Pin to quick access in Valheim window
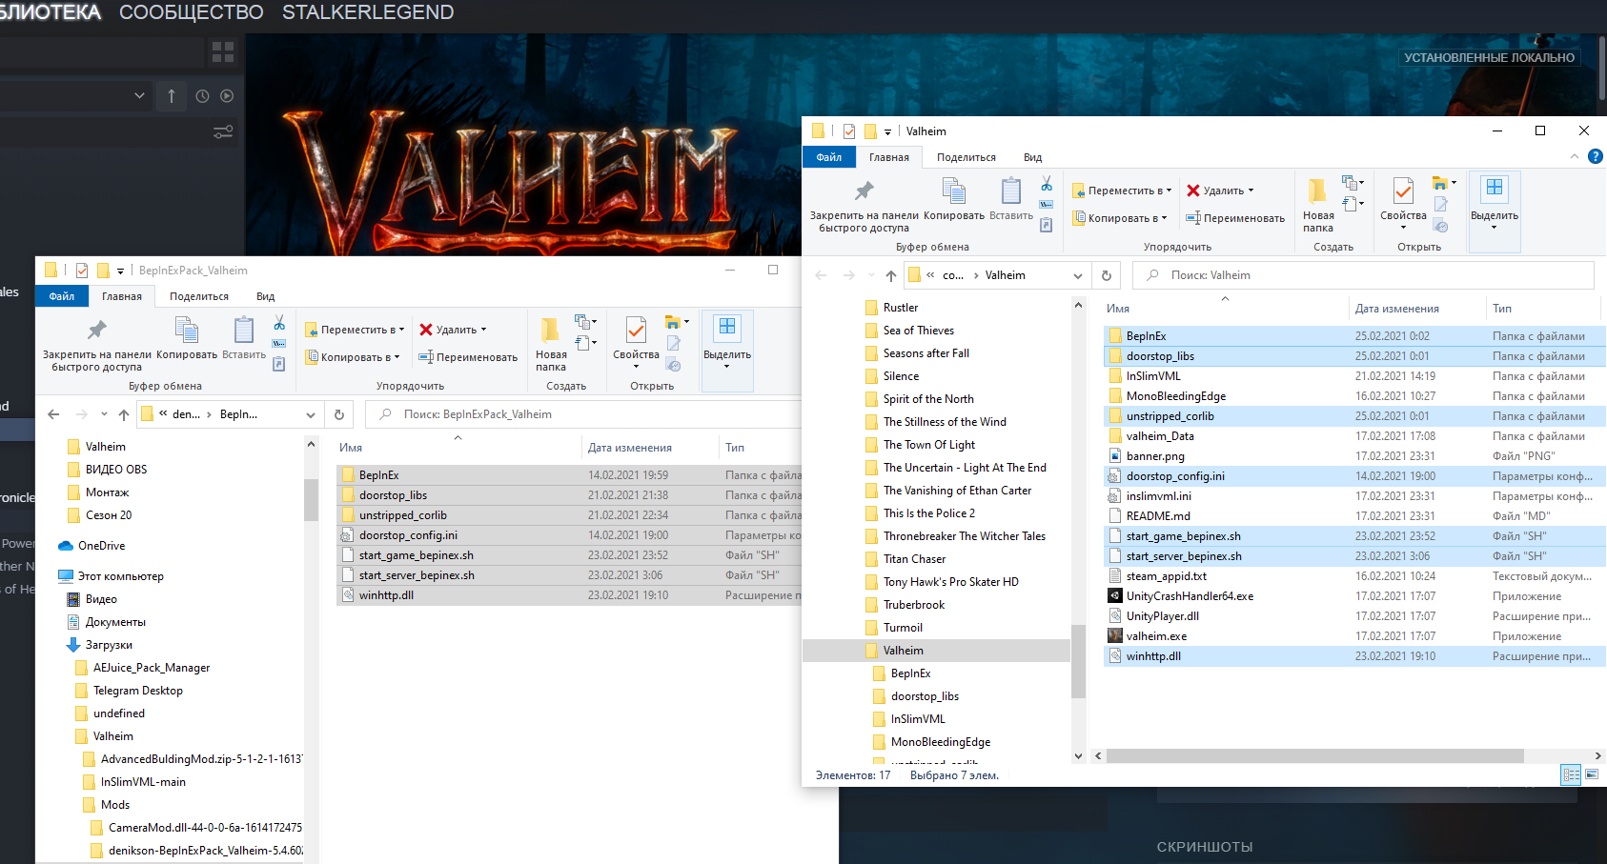Screen dimensions: 1607x864 click(864, 203)
